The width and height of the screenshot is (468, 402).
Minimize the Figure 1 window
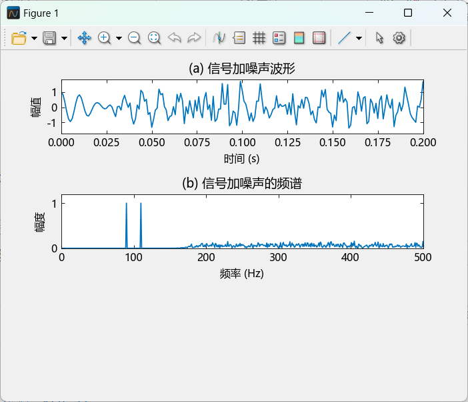(369, 13)
